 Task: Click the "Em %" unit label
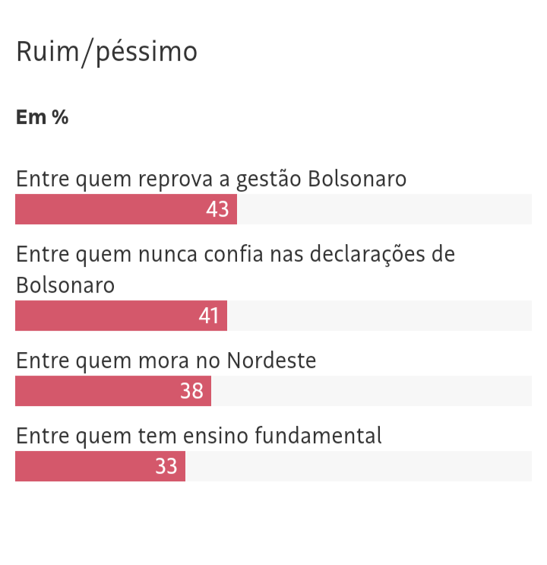pos(42,117)
